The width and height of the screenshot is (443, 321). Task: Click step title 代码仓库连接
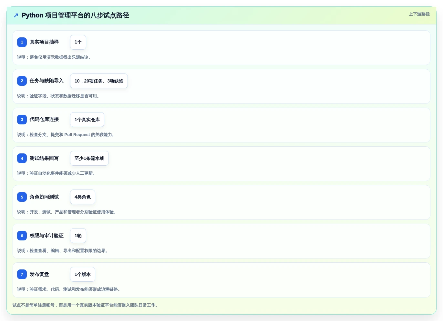click(44, 119)
